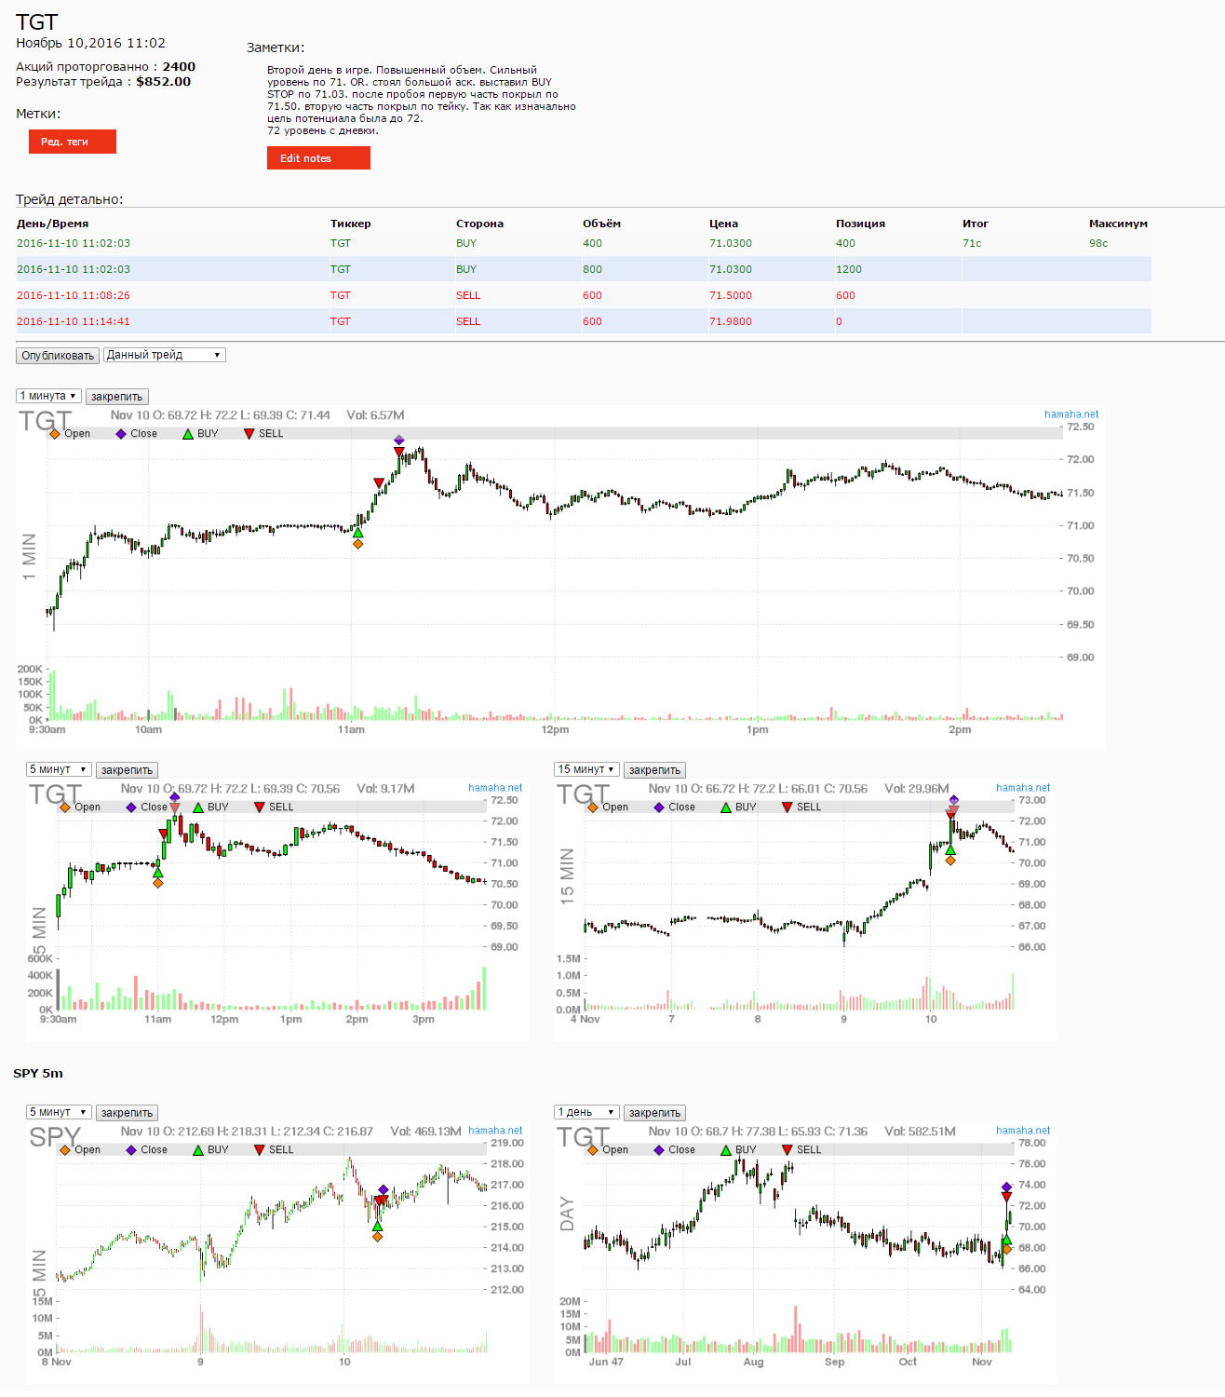Click the 98c maximum value

1098,243
